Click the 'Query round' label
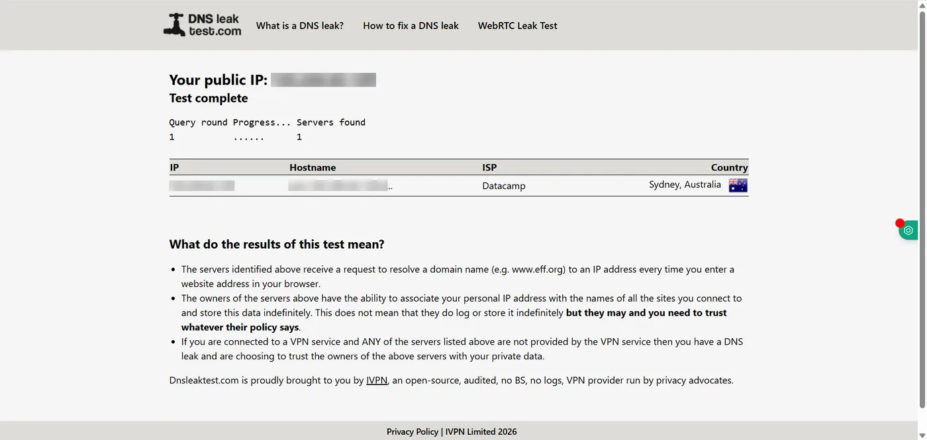The image size is (927, 440). pyautogui.click(x=198, y=122)
